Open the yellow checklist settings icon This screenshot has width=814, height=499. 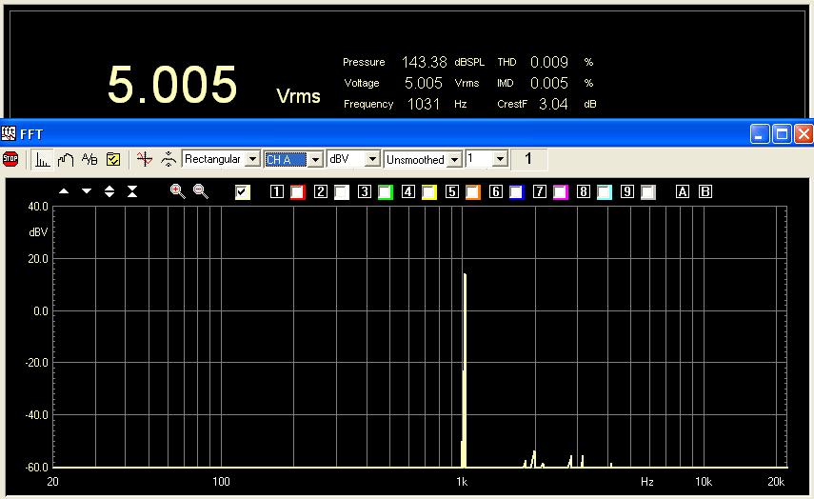(113, 160)
